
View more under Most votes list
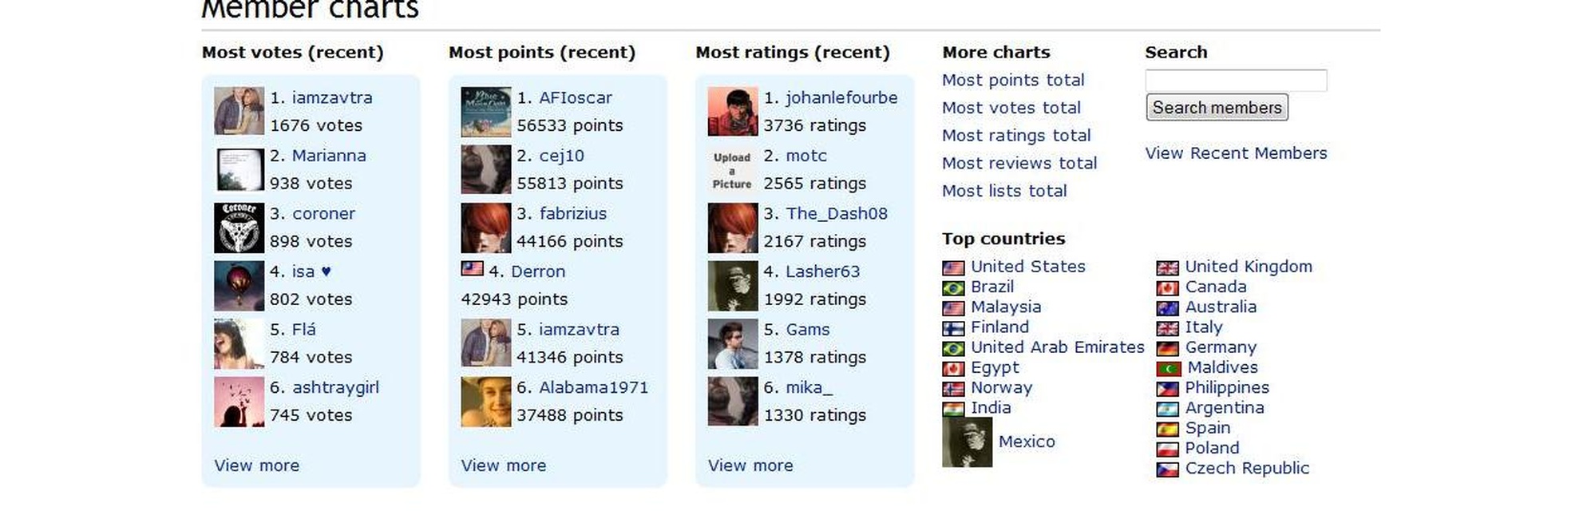pos(256,466)
